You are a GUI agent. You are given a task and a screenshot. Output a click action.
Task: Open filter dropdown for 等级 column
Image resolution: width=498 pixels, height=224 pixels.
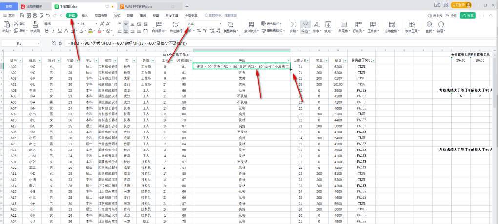[x=289, y=60]
